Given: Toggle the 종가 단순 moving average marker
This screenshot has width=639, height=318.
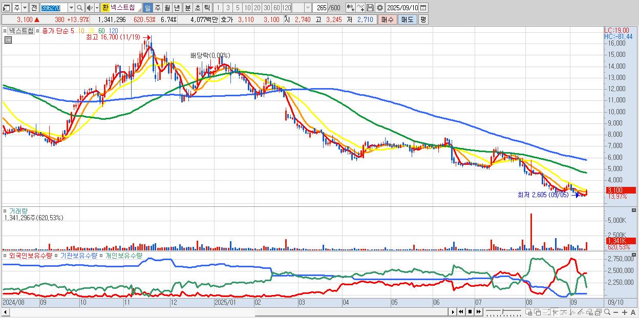Looking at the screenshot, I should click(38, 31).
